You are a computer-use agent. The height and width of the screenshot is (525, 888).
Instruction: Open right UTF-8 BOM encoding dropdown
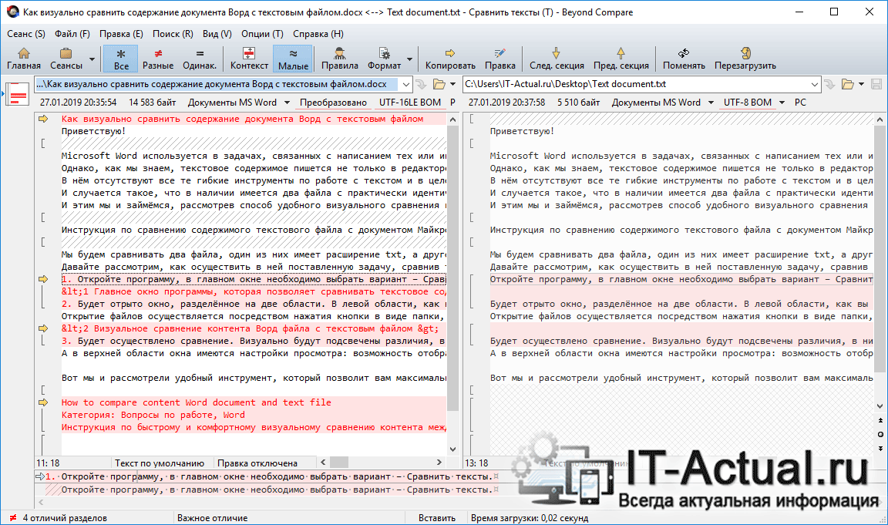pyautogui.click(x=754, y=103)
